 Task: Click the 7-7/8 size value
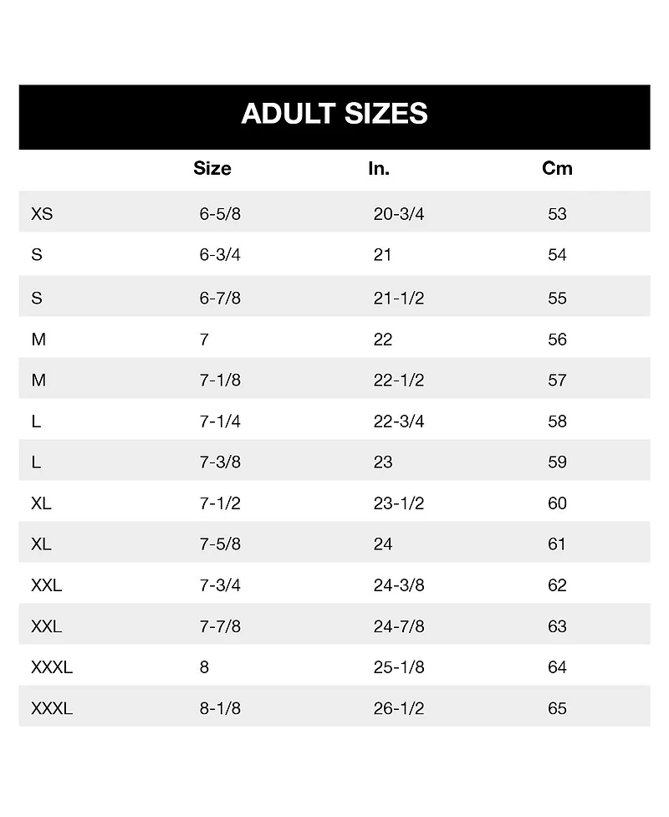point(220,626)
